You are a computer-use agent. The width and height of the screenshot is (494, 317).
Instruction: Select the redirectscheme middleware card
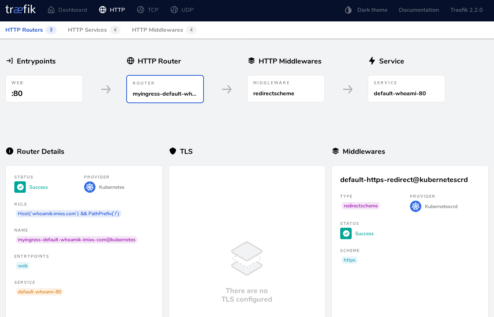[x=286, y=89]
